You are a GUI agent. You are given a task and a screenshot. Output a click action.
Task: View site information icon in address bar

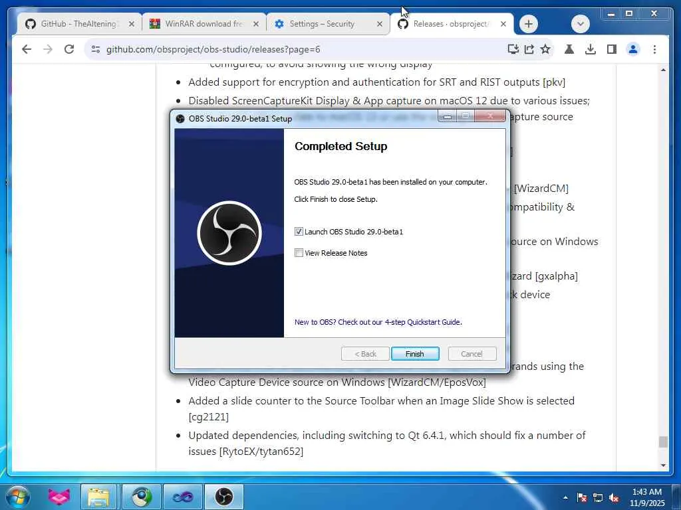tap(96, 49)
